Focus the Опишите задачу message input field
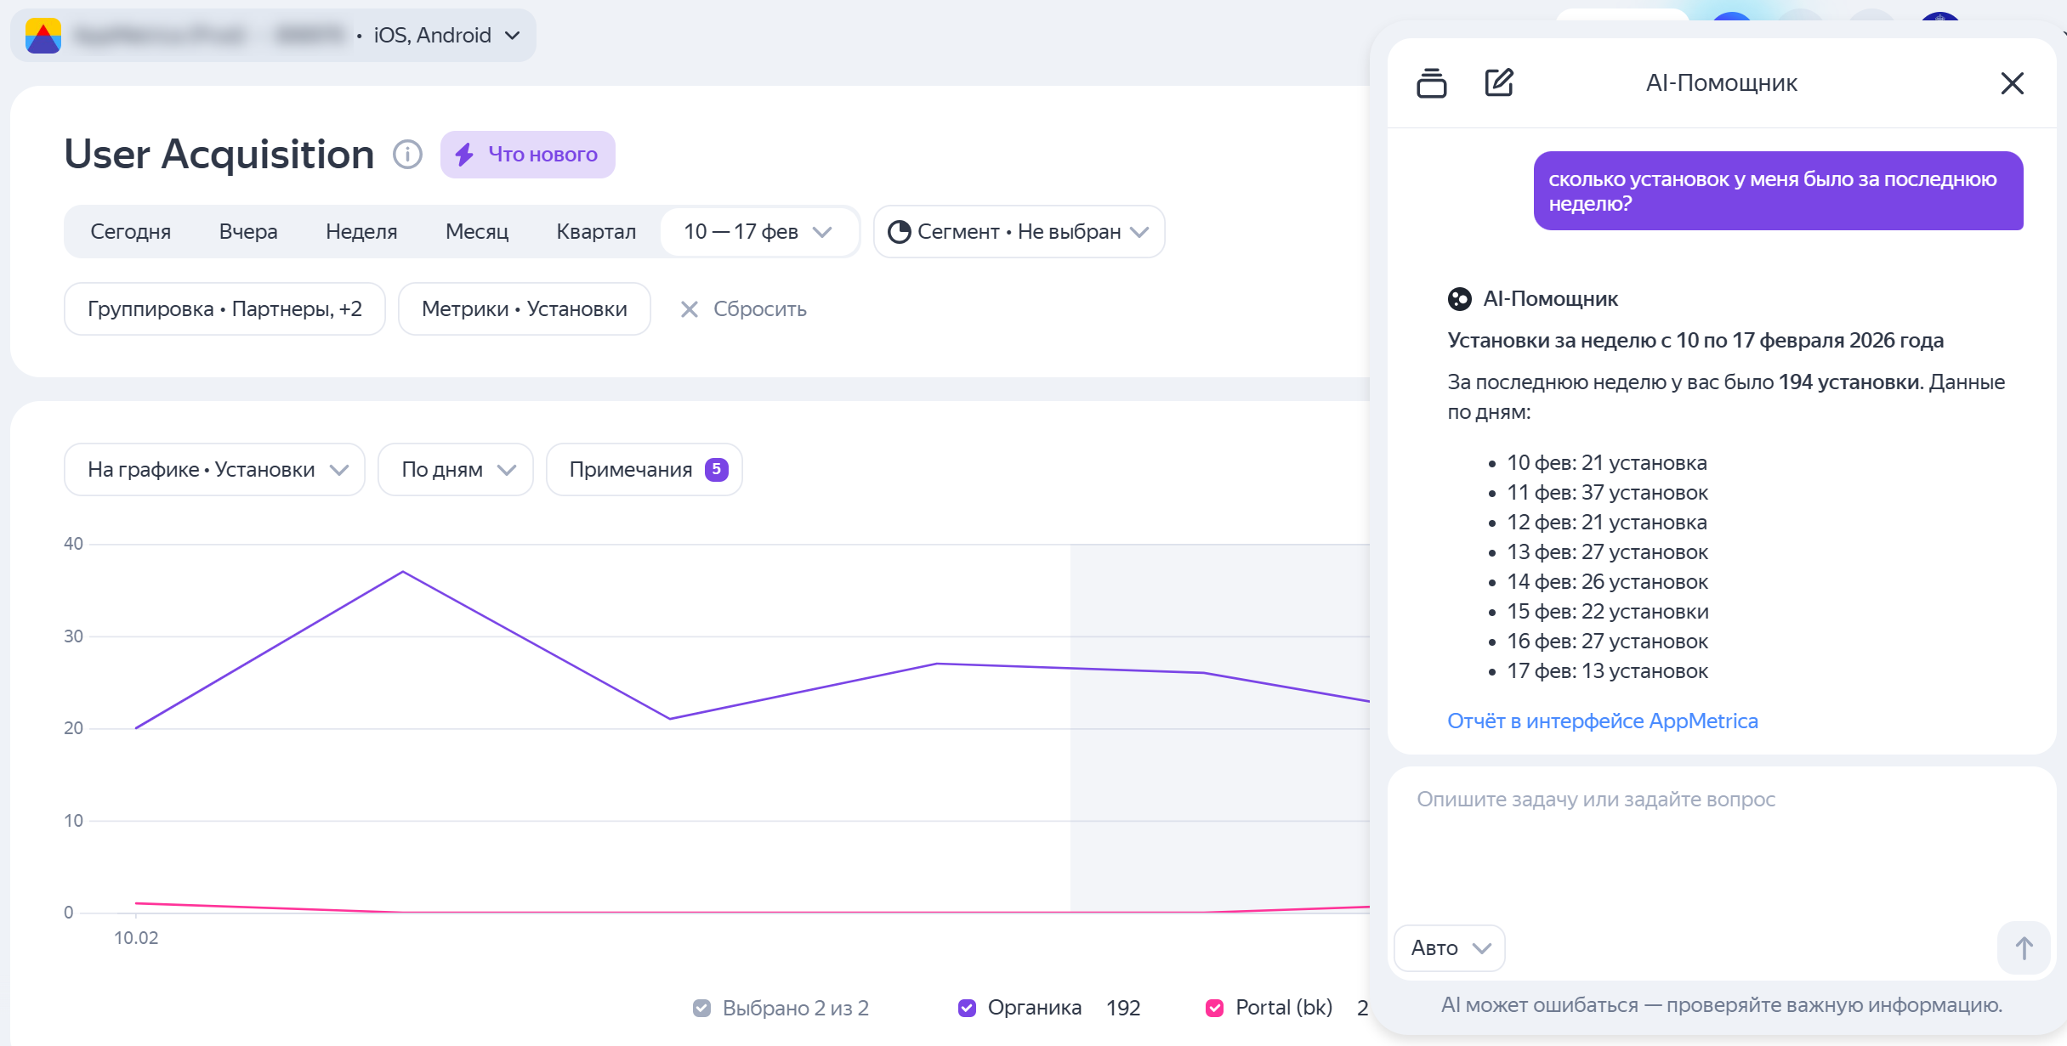Viewport: 2067px width, 1046px height. pyautogui.click(x=1718, y=841)
